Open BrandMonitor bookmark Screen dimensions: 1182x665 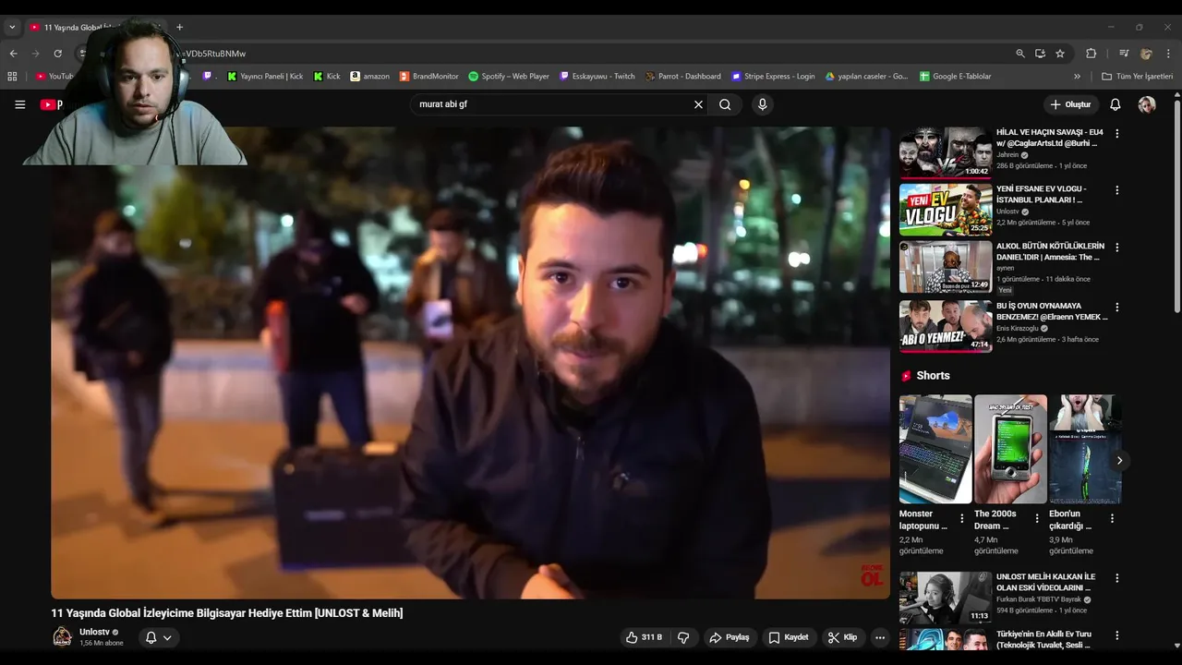click(x=428, y=77)
